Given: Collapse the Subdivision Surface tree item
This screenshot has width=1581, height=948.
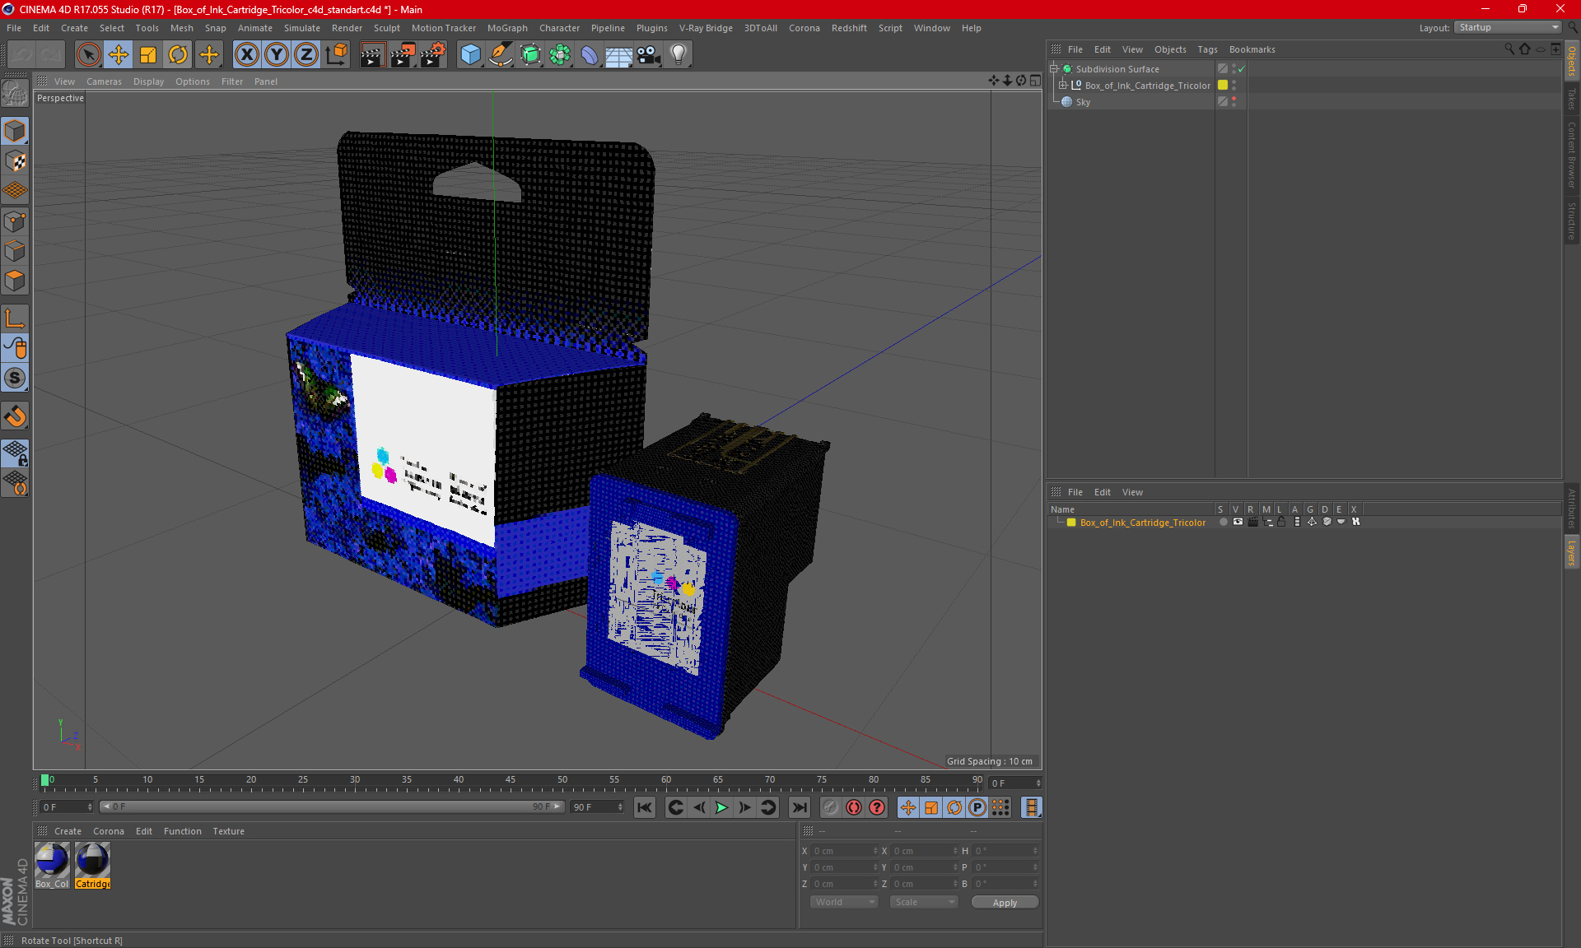Looking at the screenshot, I should pos(1054,69).
